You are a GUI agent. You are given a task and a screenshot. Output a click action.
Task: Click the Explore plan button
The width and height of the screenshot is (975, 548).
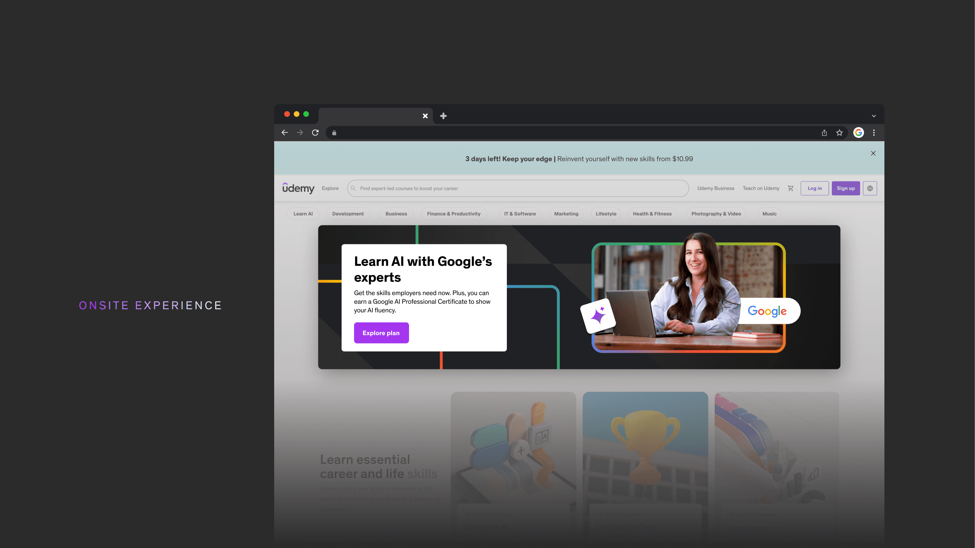[x=381, y=333]
